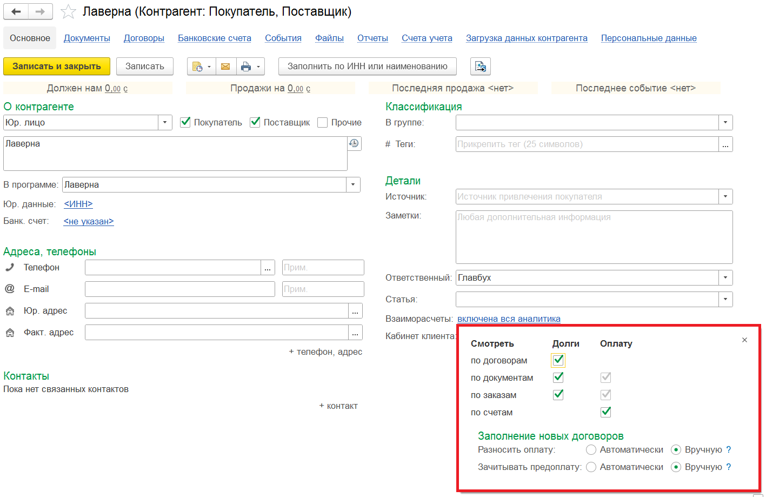Toggle Долги checkbox for по заказам
766x497 pixels.
(x=558, y=395)
